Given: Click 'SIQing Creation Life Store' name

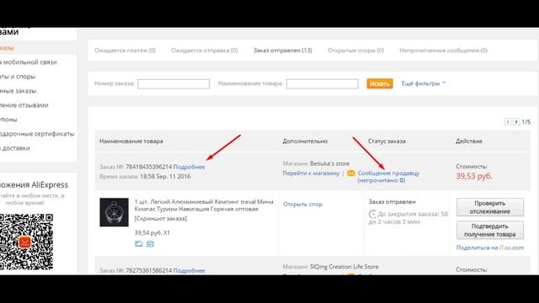Looking at the screenshot, I should [x=344, y=267].
